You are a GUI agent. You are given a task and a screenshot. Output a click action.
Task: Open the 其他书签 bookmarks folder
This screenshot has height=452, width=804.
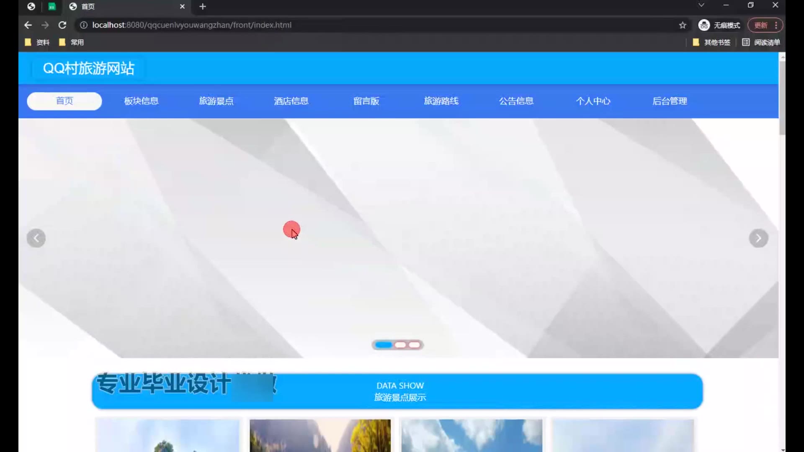[711, 42]
